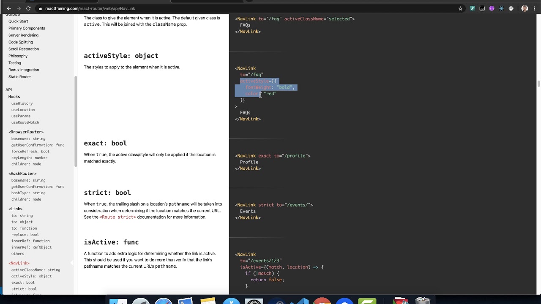Open the <Route strict> documentation link
The height and width of the screenshot is (304, 541).
tap(117, 217)
